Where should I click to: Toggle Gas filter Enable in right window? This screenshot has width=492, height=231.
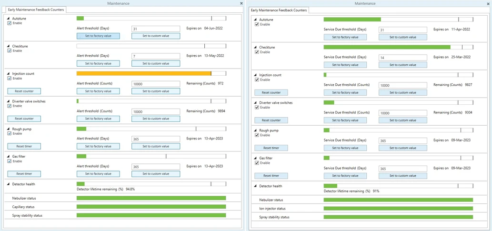pyautogui.click(x=257, y=163)
